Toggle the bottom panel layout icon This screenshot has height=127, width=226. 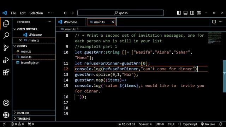pos(185,13)
